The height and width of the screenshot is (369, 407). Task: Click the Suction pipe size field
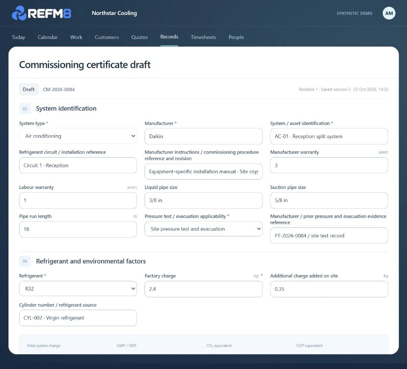click(329, 200)
